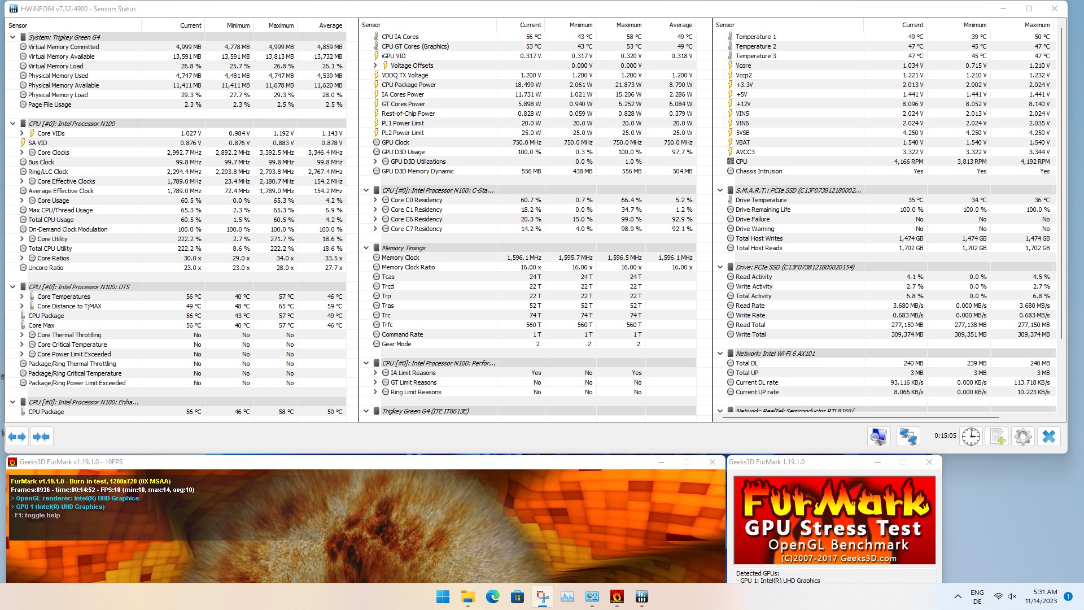1084x610 pixels.
Task: Close sensors with the blue X icon
Action: click(1048, 437)
